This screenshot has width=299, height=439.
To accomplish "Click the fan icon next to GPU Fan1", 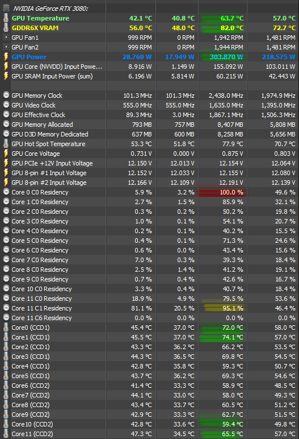I will [x=6, y=37].
